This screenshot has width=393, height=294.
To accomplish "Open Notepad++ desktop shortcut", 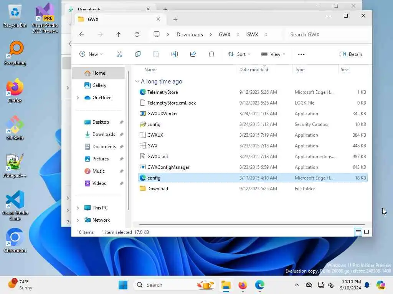I will pos(15,165).
